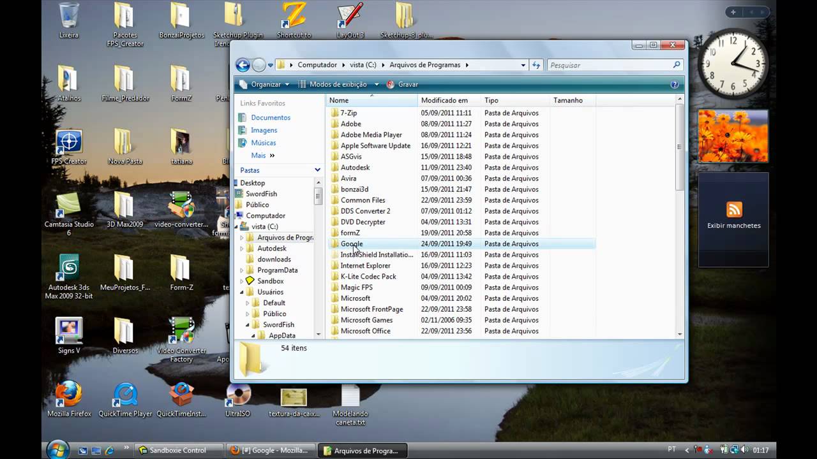Open the tatiana desktop icon

[182, 146]
